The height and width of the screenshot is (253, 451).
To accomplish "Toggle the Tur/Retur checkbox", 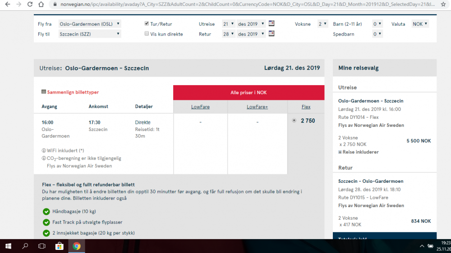I will tap(147, 23).
